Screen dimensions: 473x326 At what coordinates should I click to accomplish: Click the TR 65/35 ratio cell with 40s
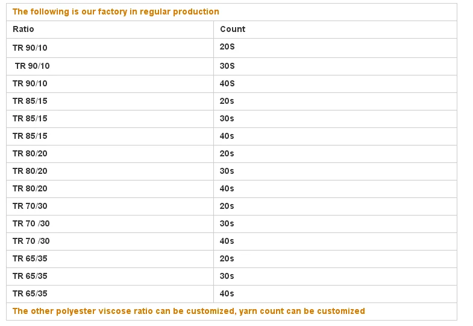[30, 293]
